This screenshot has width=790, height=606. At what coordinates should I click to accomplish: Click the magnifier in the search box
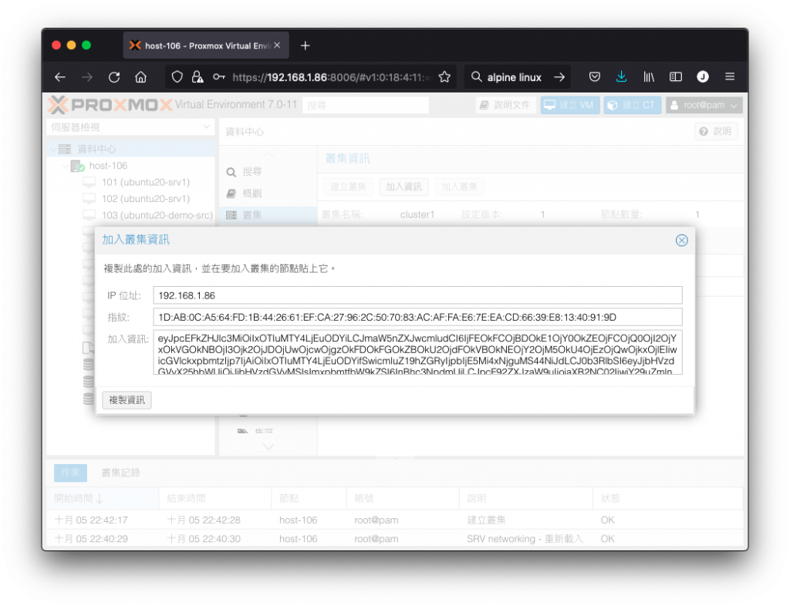pyautogui.click(x=476, y=77)
